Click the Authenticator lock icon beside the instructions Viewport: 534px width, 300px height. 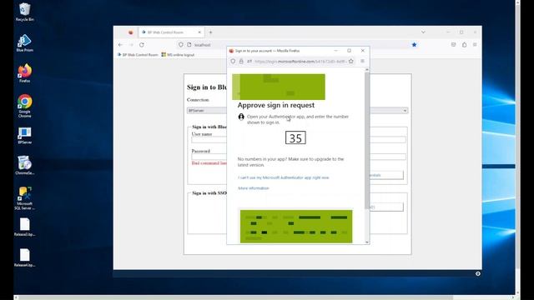pyautogui.click(x=241, y=117)
